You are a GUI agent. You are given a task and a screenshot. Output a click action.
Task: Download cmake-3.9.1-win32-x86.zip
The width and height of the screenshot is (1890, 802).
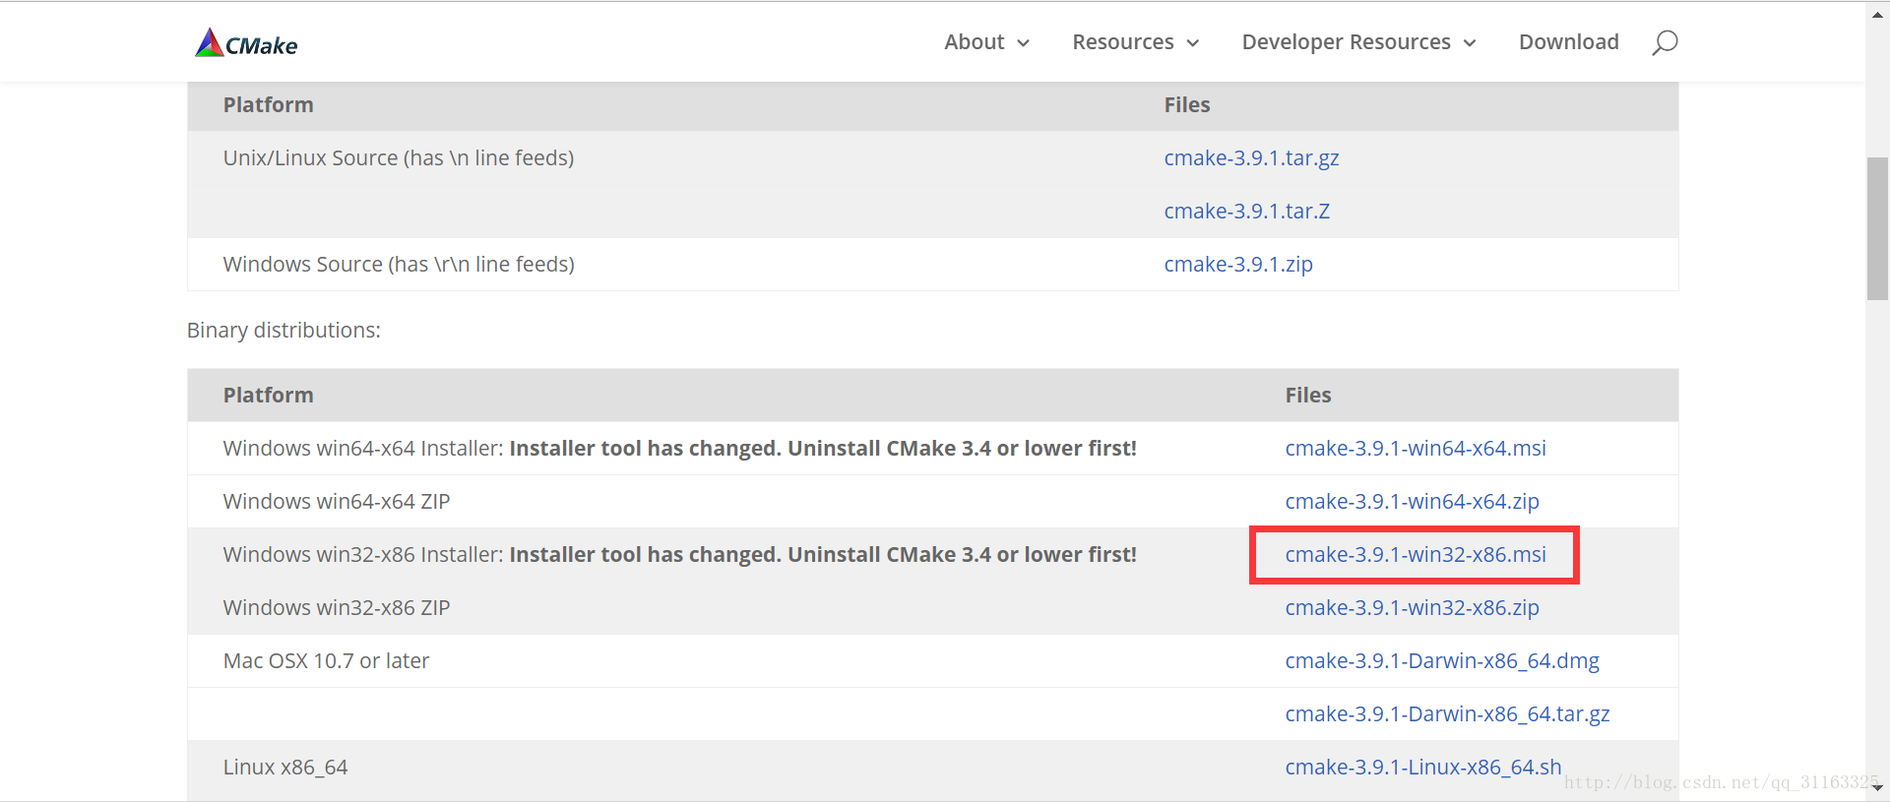pyautogui.click(x=1413, y=608)
